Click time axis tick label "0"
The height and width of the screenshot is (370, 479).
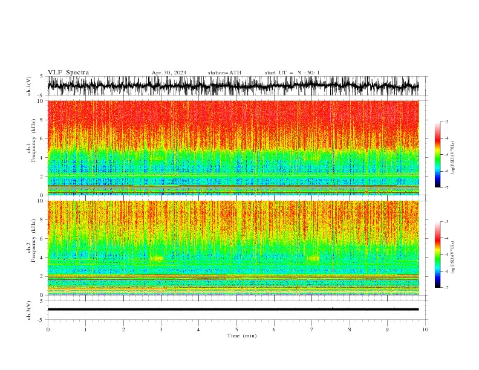tap(48, 329)
